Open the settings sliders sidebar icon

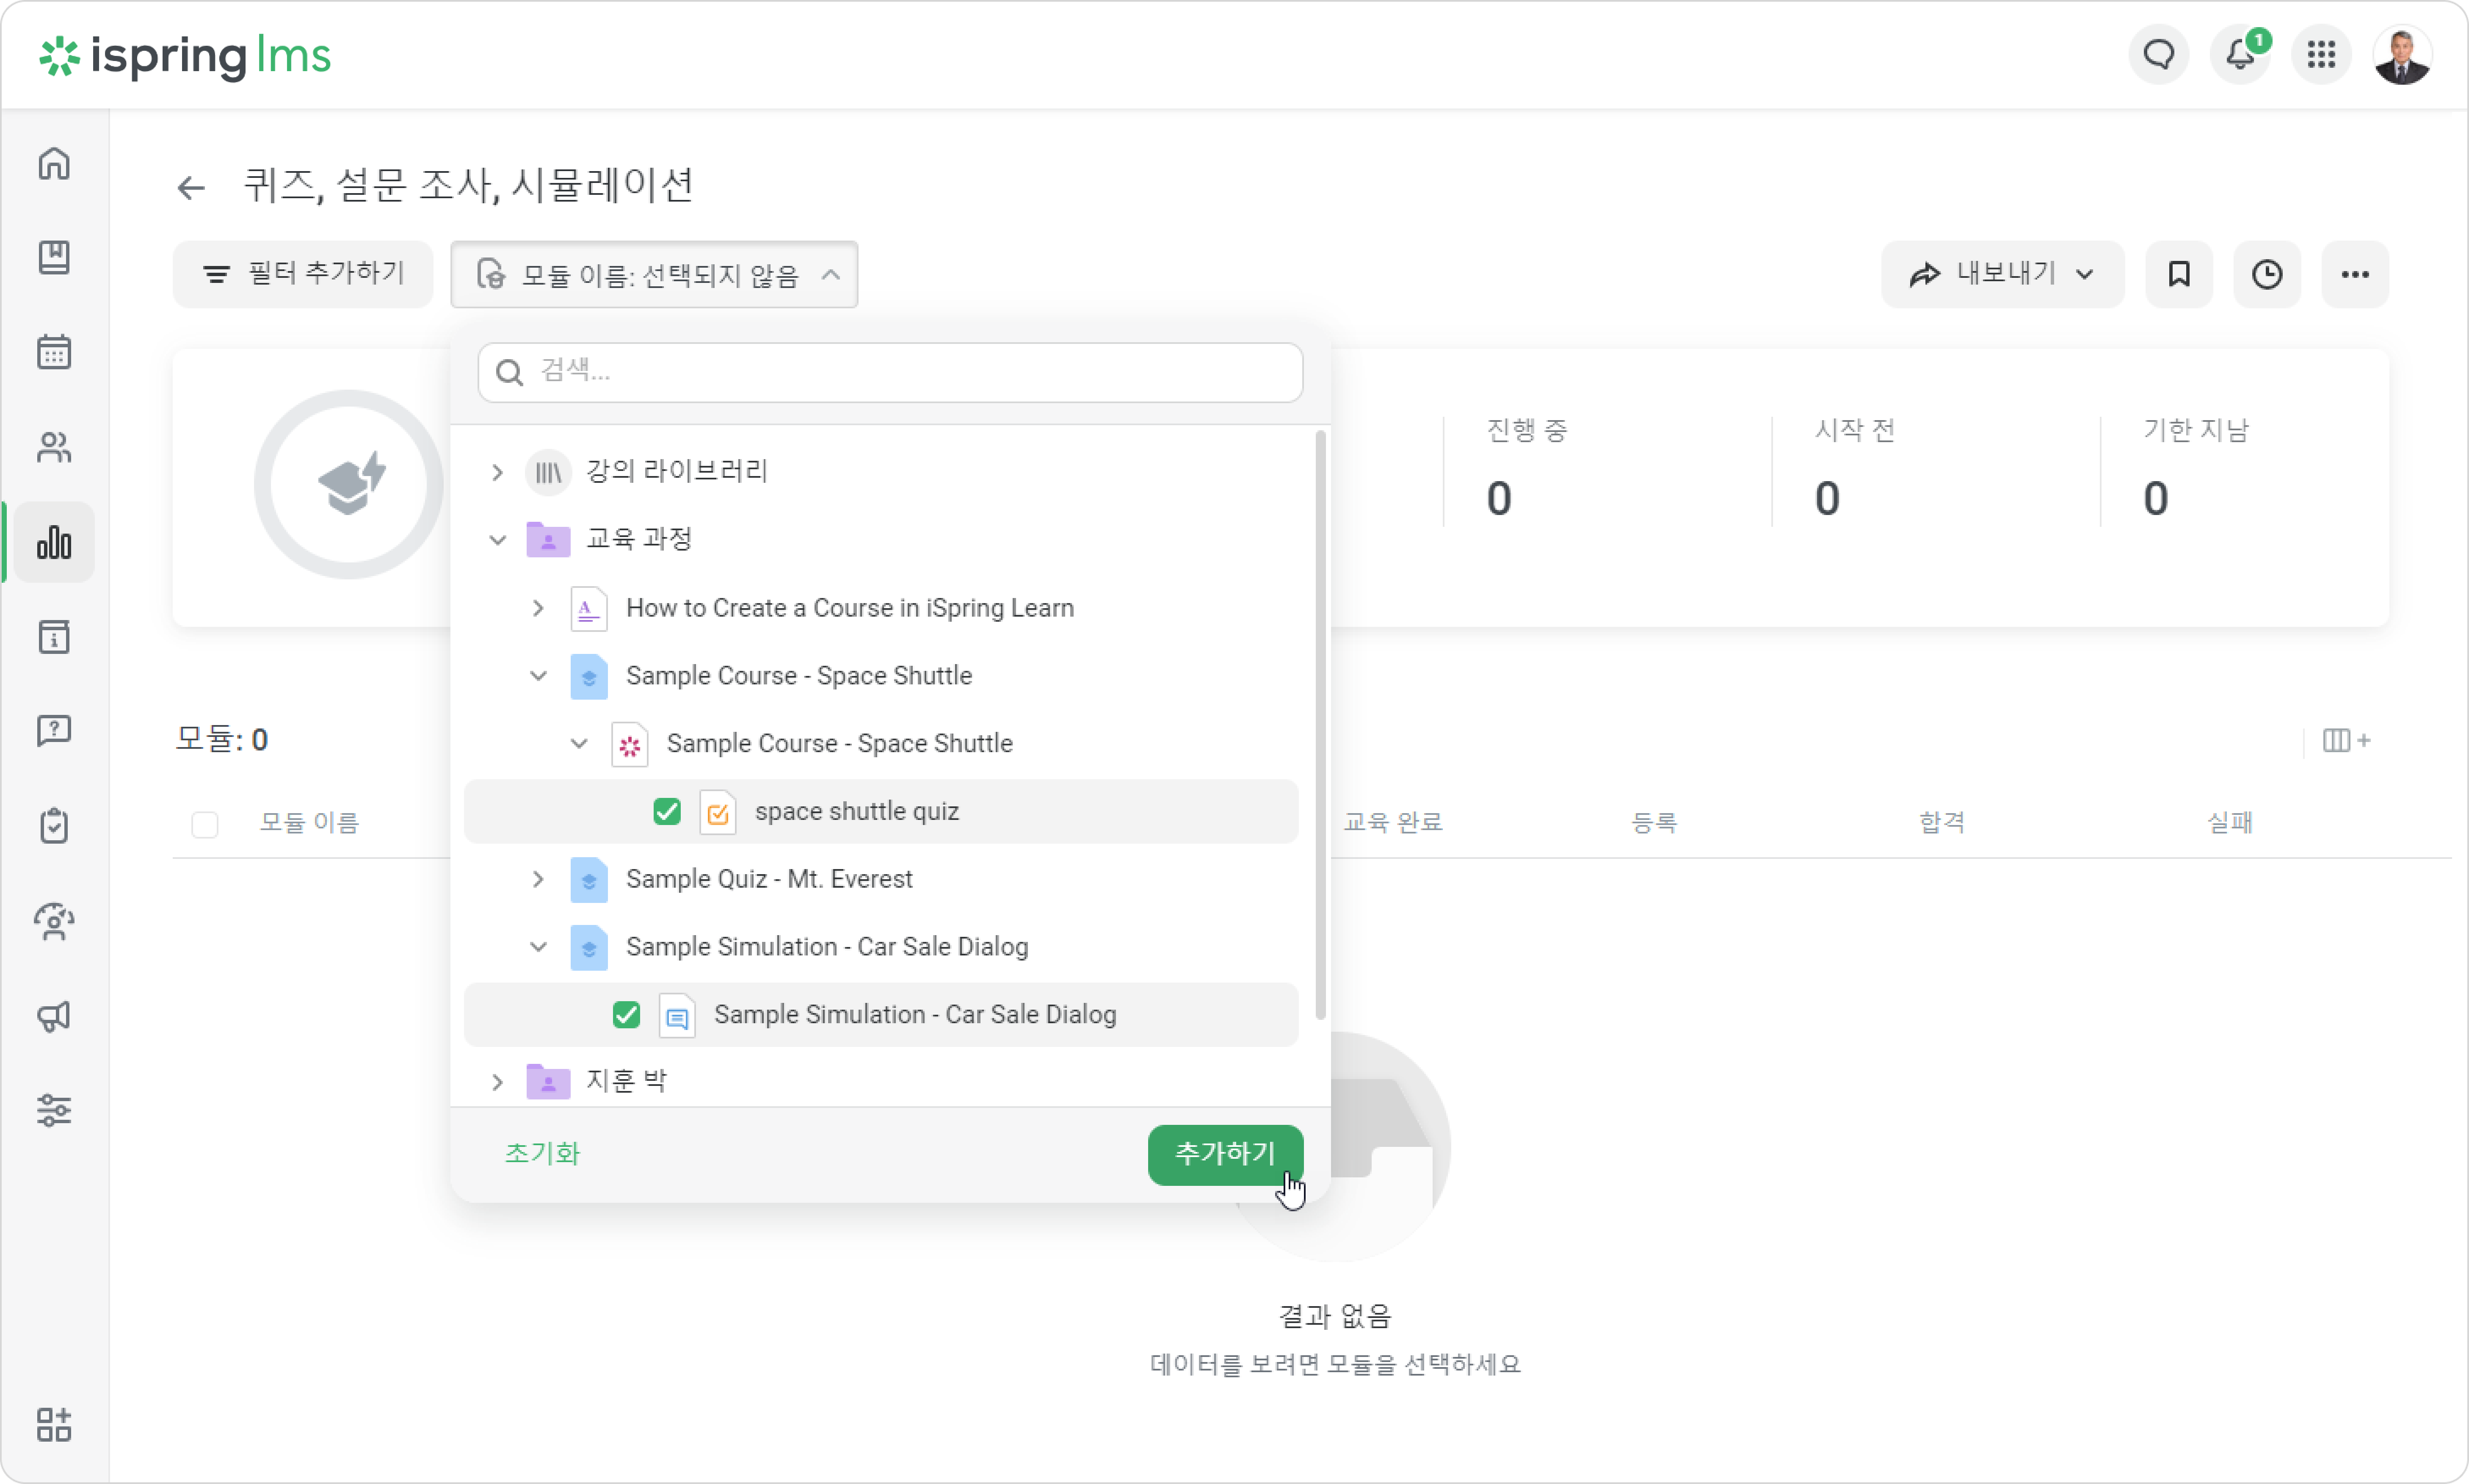54,1110
